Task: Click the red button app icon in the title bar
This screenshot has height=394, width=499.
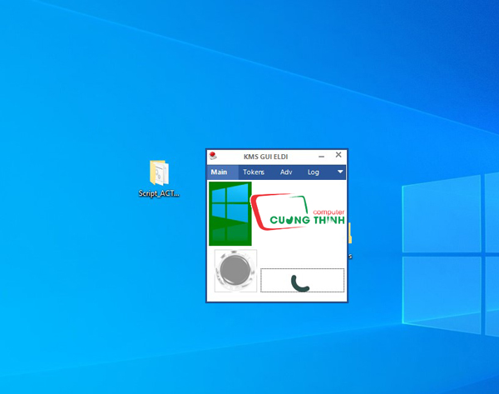Action: tap(213, 156)
